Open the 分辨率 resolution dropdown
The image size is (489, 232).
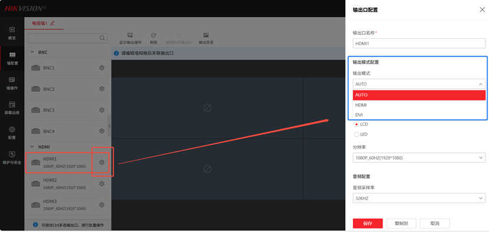point(419,157)
